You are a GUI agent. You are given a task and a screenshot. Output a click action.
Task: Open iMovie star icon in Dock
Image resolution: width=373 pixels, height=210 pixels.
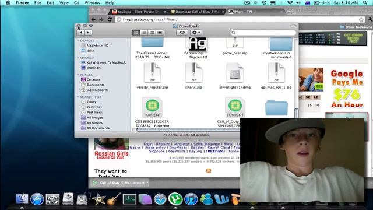pos(98,199)
